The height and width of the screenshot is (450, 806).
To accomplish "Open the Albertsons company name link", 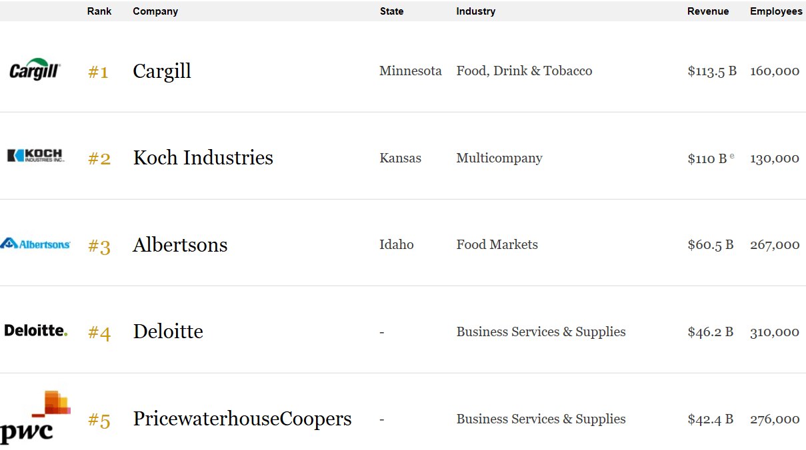I will (x=180, y=245).
